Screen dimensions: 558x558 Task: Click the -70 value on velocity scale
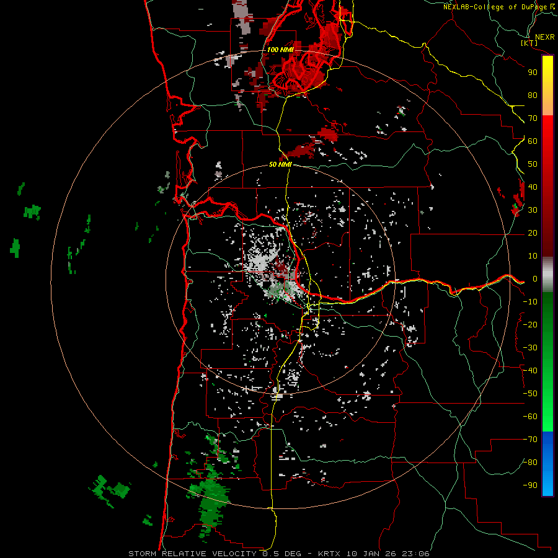click(x=530, y=440)
